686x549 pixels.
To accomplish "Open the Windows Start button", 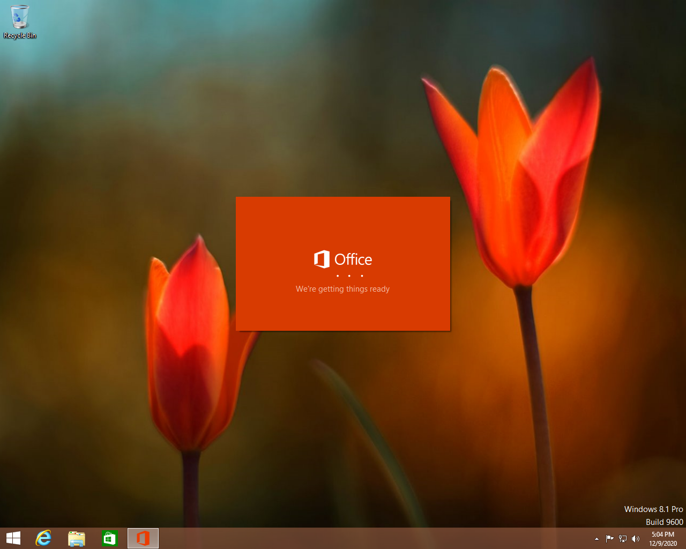I will [x=13, y=538].
